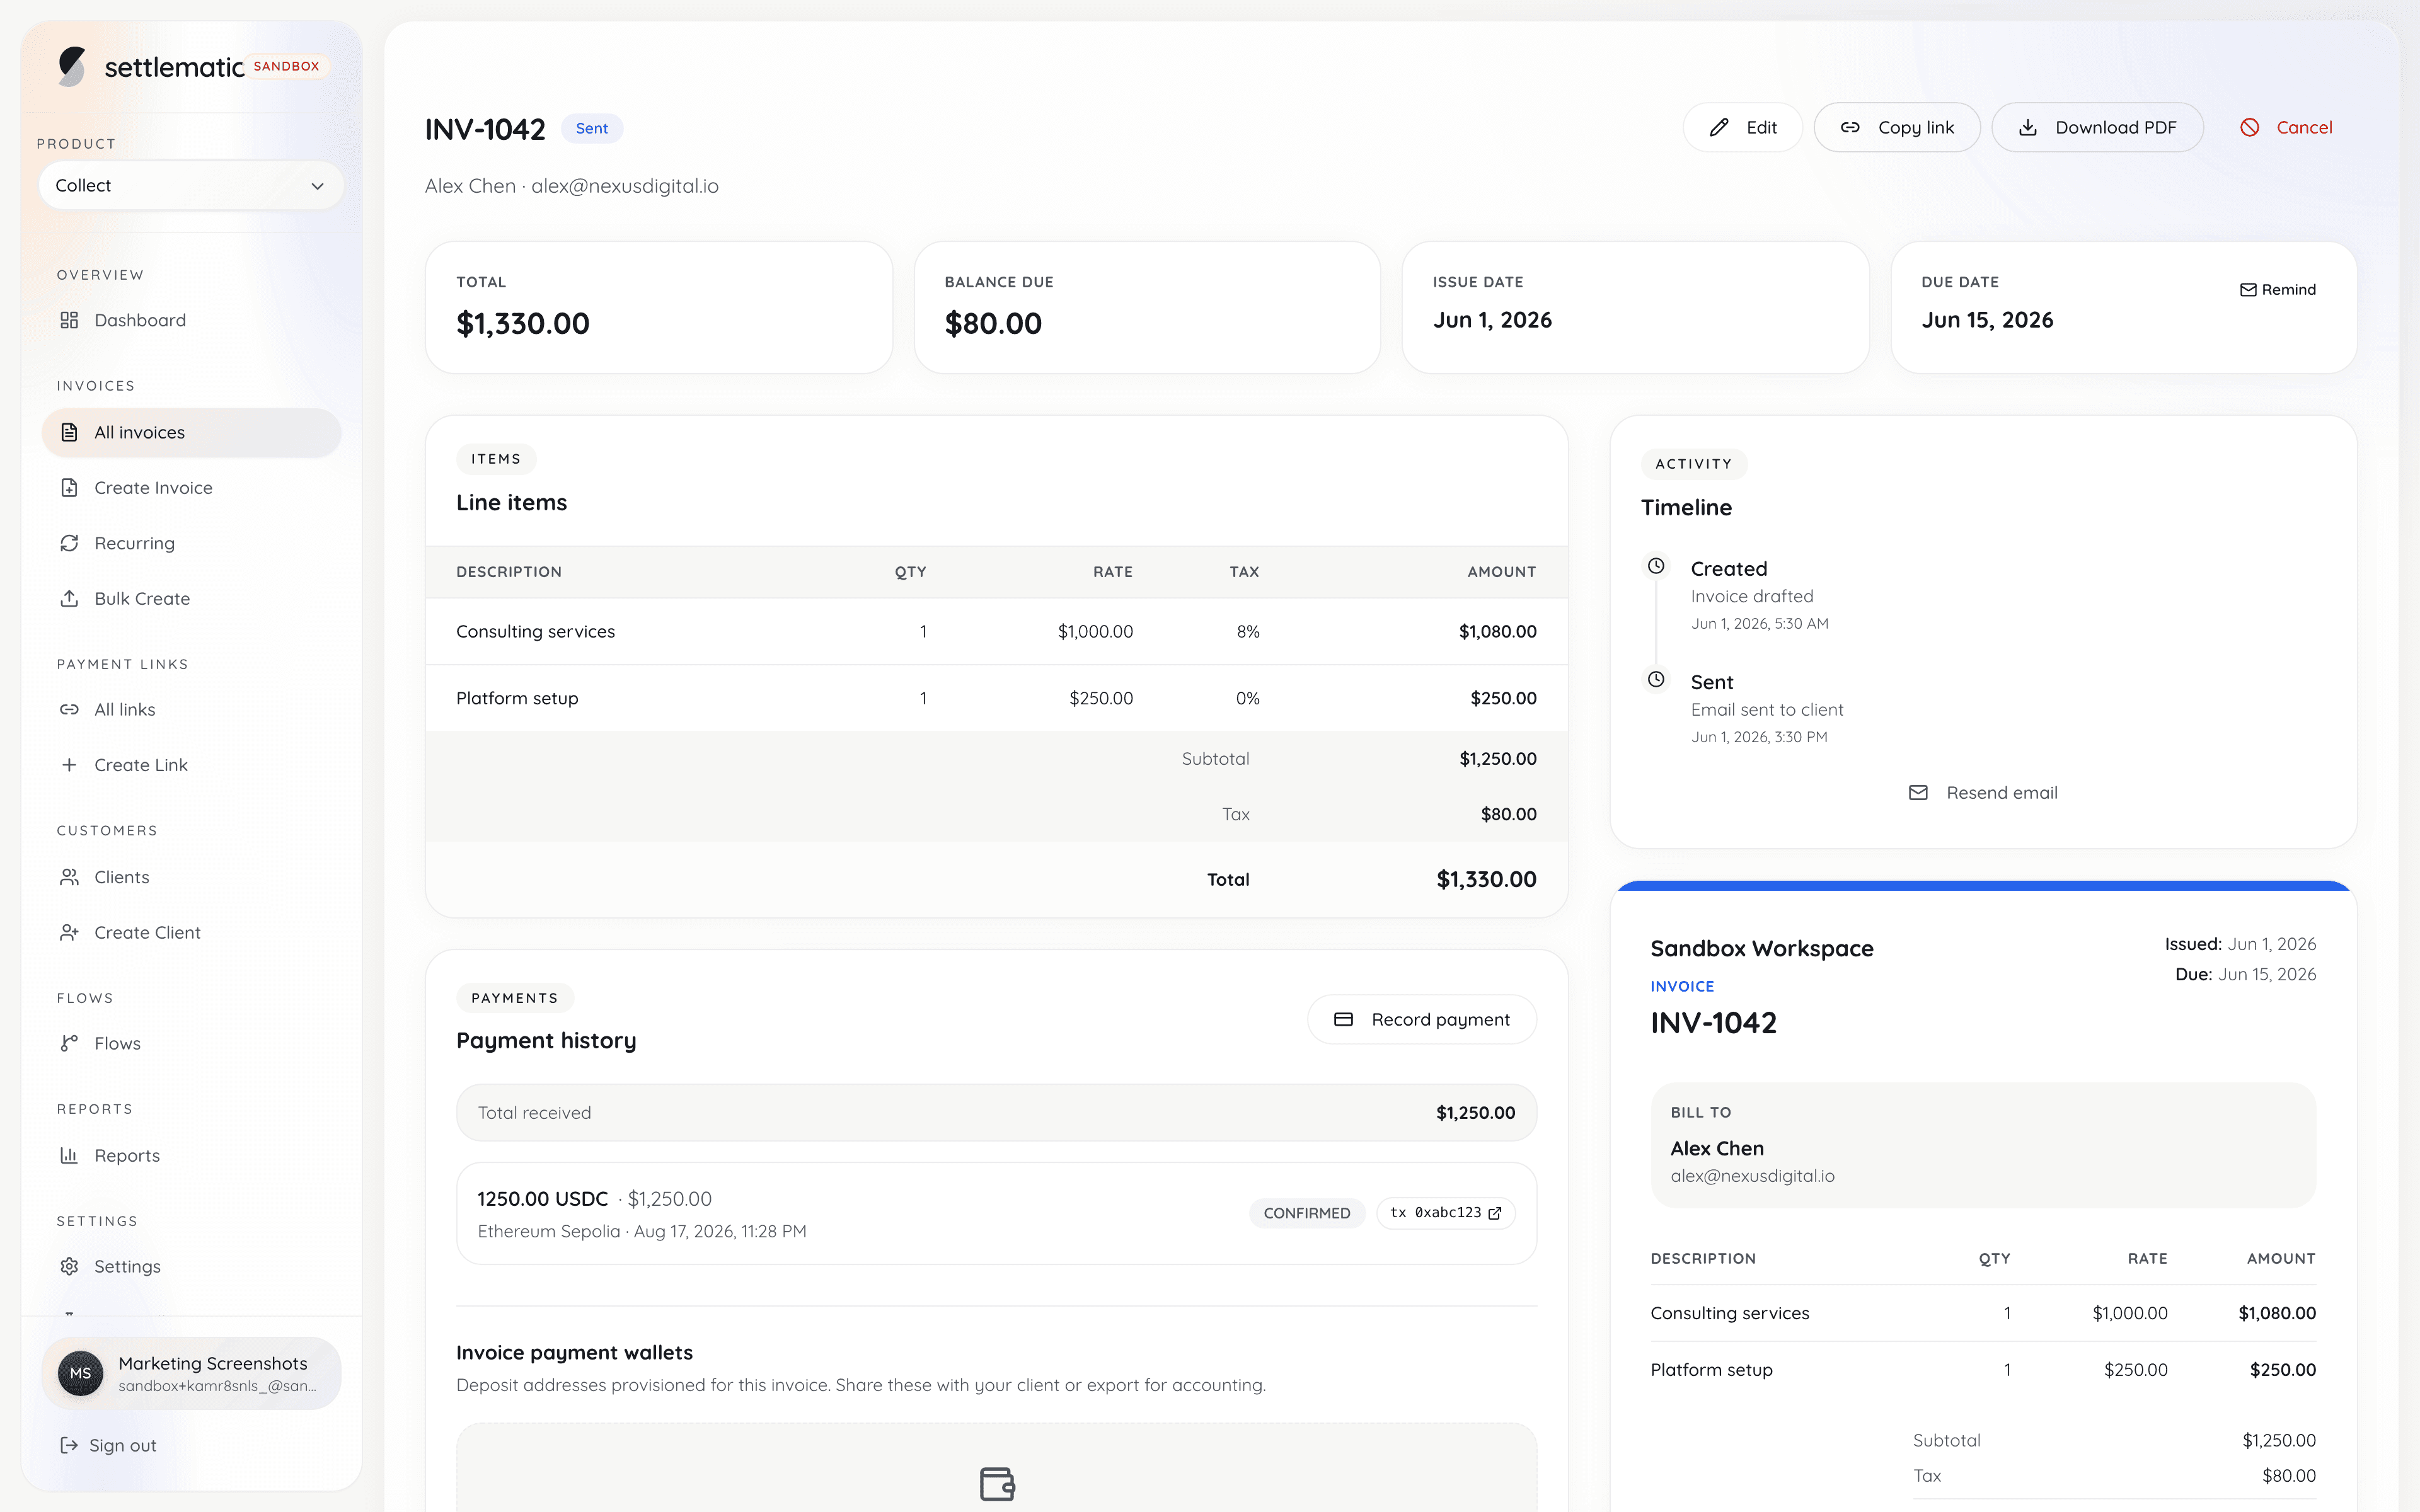Click the All links chain icon
The image size is (2420, 1512).
69,710
